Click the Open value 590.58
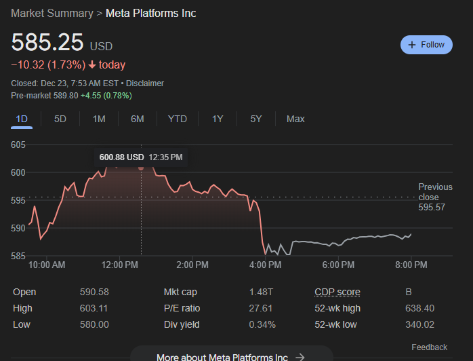This screenshot has height=361, width=473. [x=94, y=292]
